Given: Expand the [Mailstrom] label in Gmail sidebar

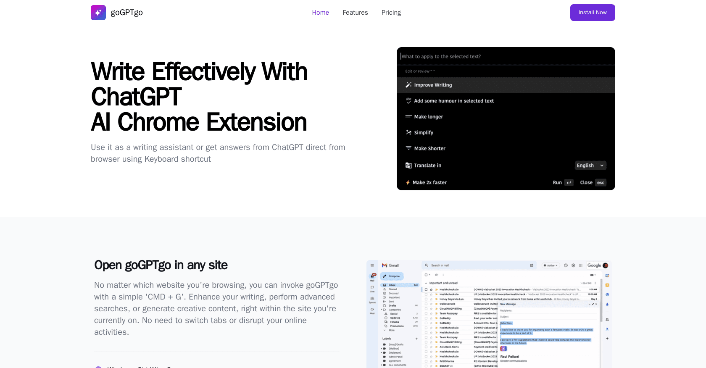Looking at the screenshot, I should click(x=382, y=353).
